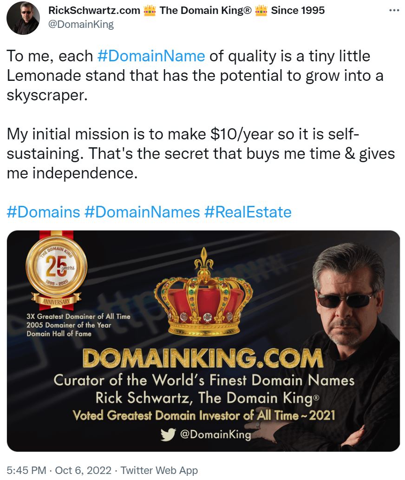Click the Twitter bird icon in banner image

[x=167, y=434]
